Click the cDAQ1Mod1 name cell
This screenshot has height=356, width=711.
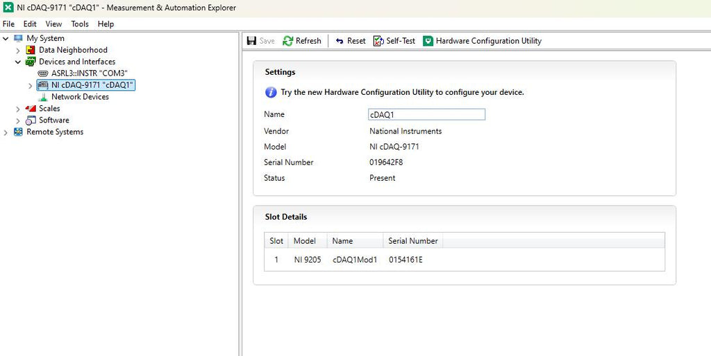355,260
